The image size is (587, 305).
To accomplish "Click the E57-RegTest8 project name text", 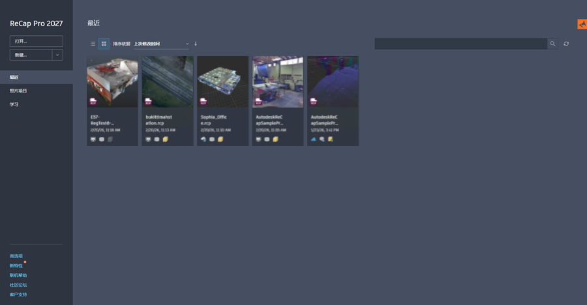I will [102, 120].
